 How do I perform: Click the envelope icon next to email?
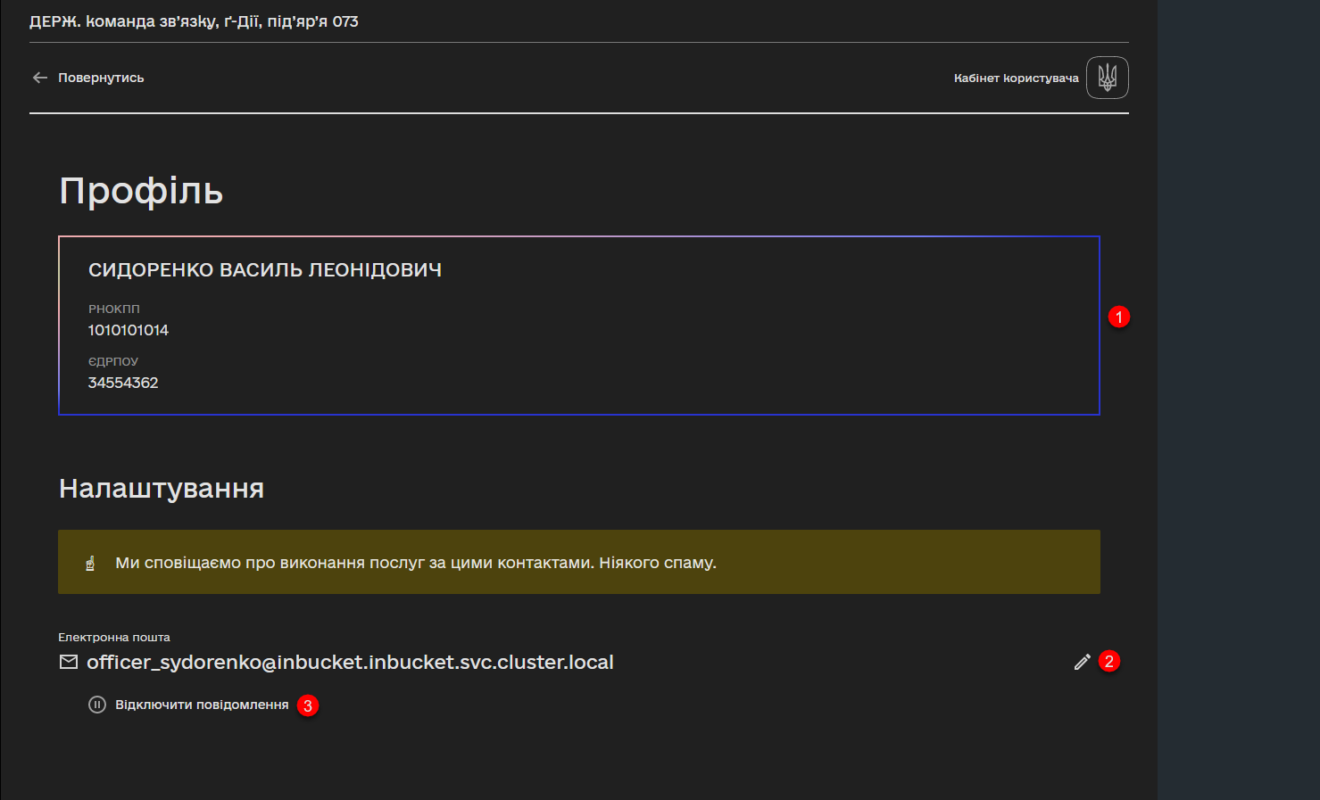click(69, 662)
